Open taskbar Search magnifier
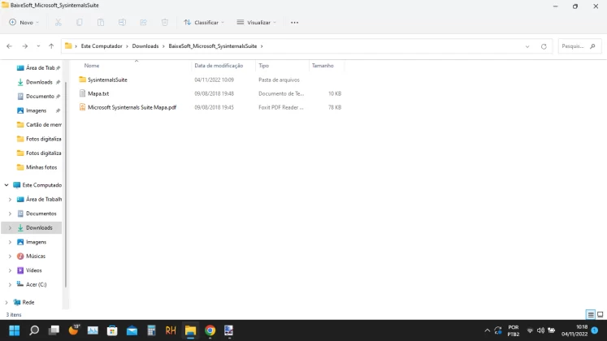 (34, 330)
